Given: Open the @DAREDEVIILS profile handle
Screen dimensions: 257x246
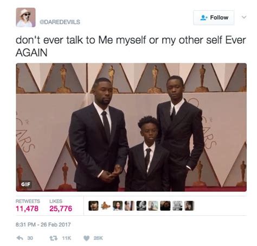Looking at the screenshot, I should (60, 22).
